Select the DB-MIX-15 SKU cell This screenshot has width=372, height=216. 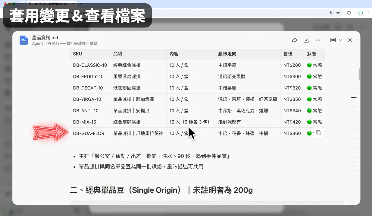pos(90,122)
